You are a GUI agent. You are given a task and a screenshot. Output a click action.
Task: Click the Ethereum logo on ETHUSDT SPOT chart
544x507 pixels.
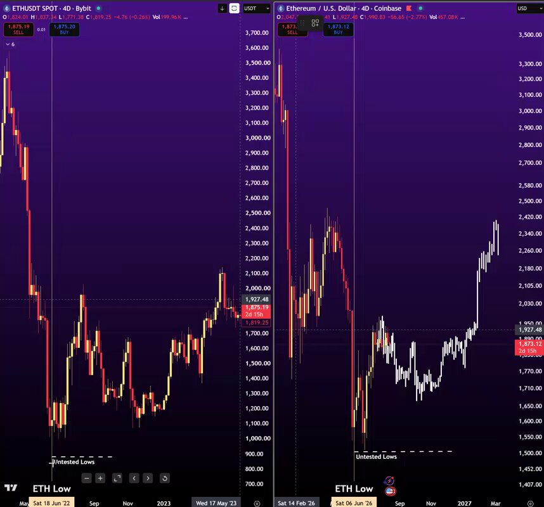(6, 8)
